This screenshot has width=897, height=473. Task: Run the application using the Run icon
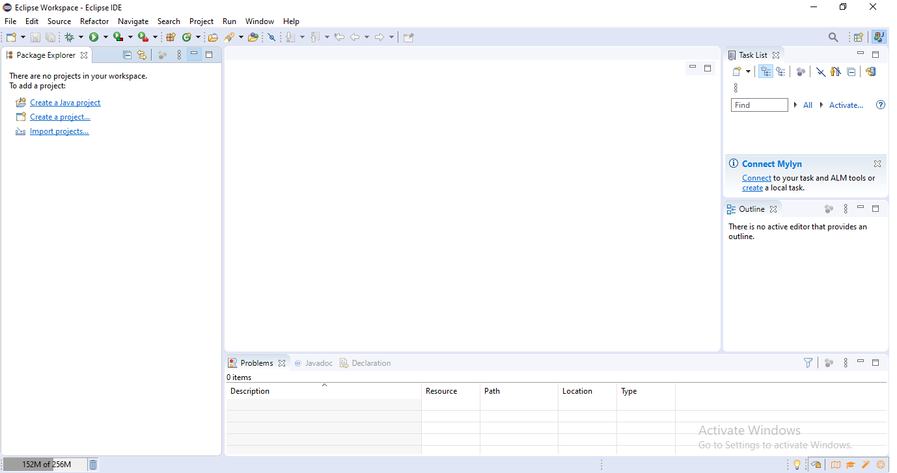(94, 37)
